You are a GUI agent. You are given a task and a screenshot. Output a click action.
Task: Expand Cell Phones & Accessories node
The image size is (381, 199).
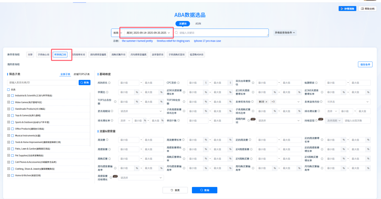[x=9, y=162]
